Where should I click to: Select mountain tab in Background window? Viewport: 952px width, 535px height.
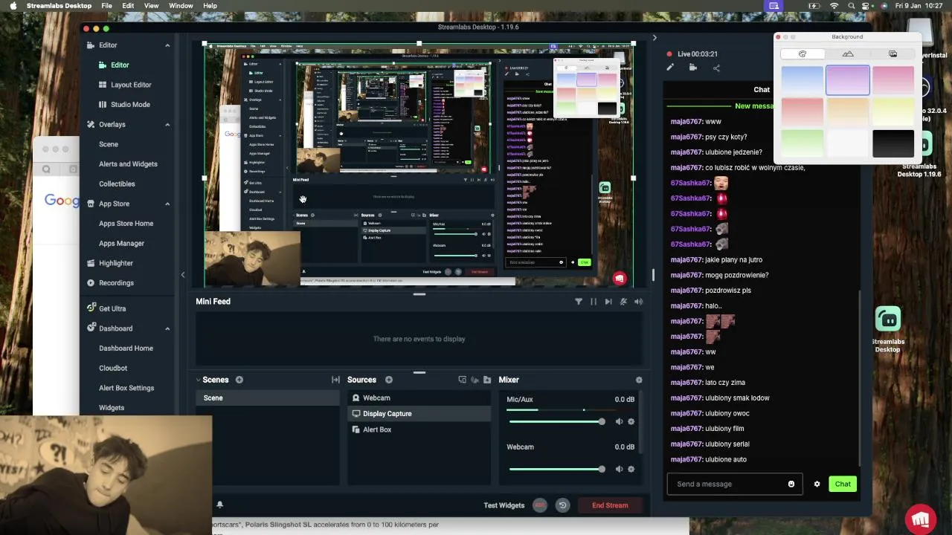tap(848, 54)
